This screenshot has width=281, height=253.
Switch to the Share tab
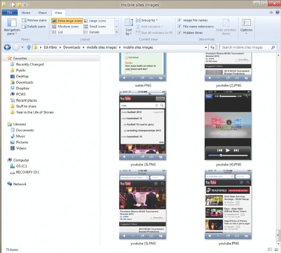42,13
